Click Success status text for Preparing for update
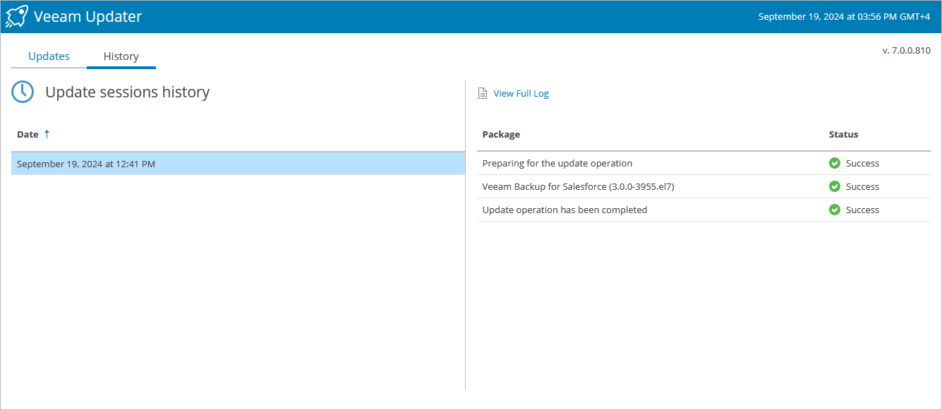The image size is (942, 410). pyautogui.click(x=862, y=163)
